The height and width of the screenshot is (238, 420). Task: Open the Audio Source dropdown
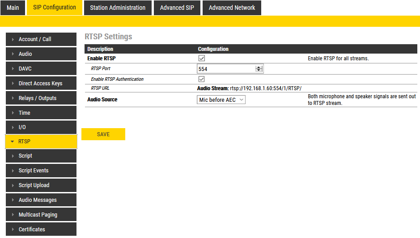pos(221,100)
